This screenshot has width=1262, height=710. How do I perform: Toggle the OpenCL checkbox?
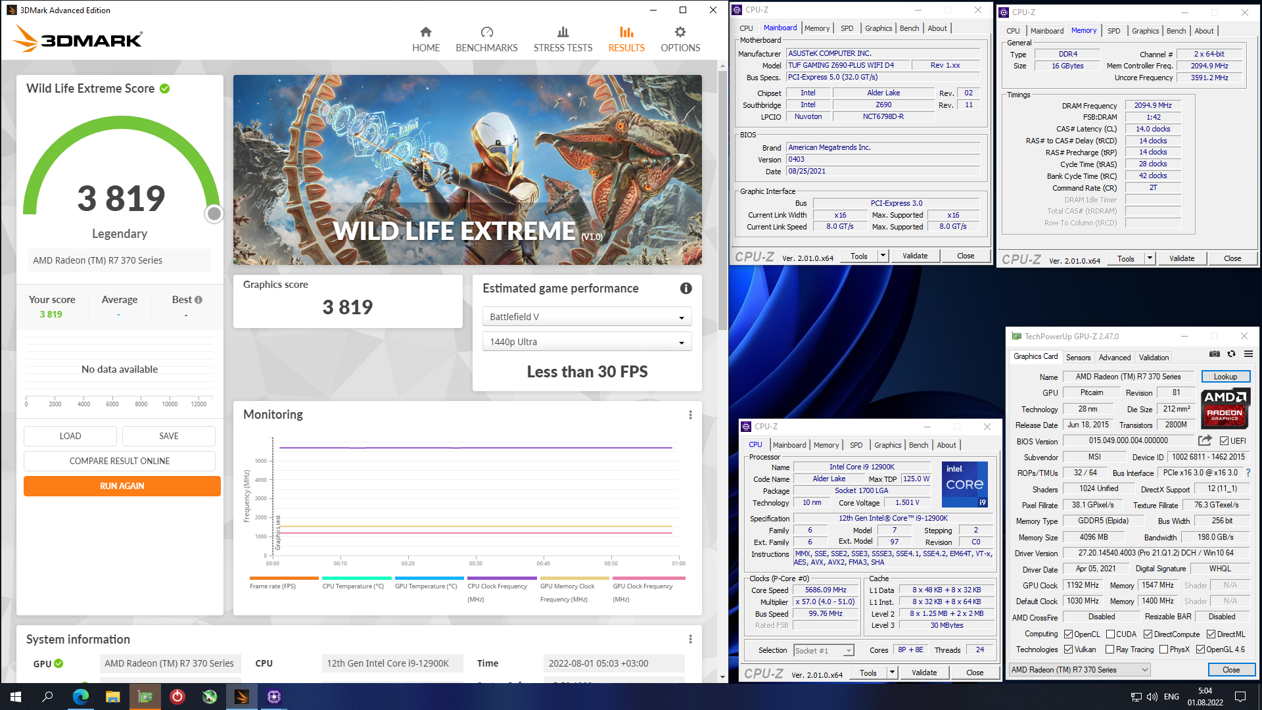[x=1068, y=634]
